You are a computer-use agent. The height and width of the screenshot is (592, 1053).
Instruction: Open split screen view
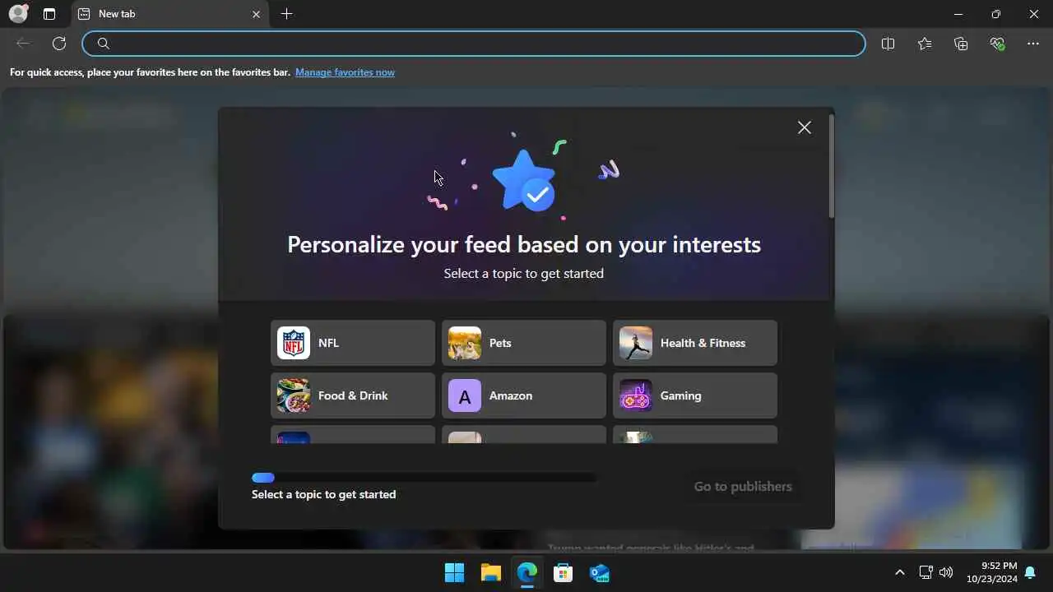[888, 44]
